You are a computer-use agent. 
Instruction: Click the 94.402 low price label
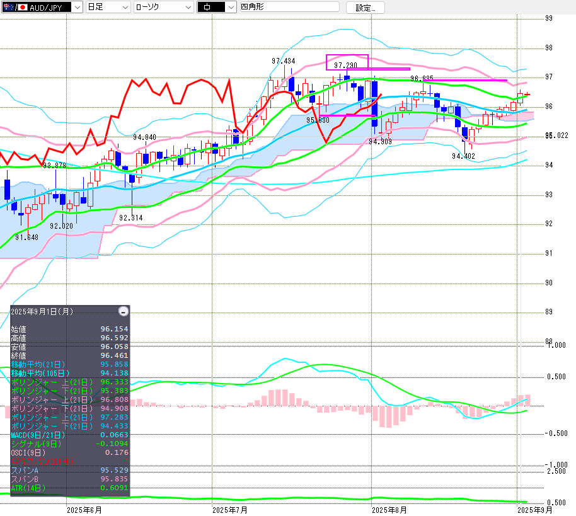tap(463, 156)
